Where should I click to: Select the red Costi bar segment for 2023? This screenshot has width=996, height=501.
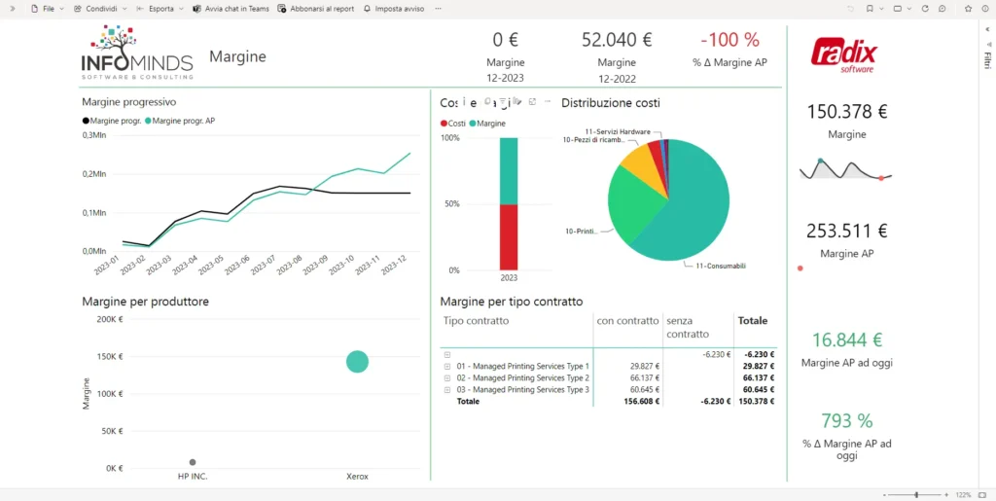(509, 236)
